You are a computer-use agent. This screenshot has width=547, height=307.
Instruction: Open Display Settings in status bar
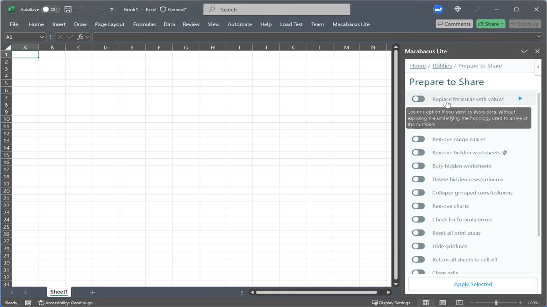(391, 303)
